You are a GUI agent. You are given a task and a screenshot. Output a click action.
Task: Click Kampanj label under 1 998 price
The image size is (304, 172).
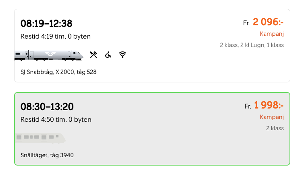point(272,117)
